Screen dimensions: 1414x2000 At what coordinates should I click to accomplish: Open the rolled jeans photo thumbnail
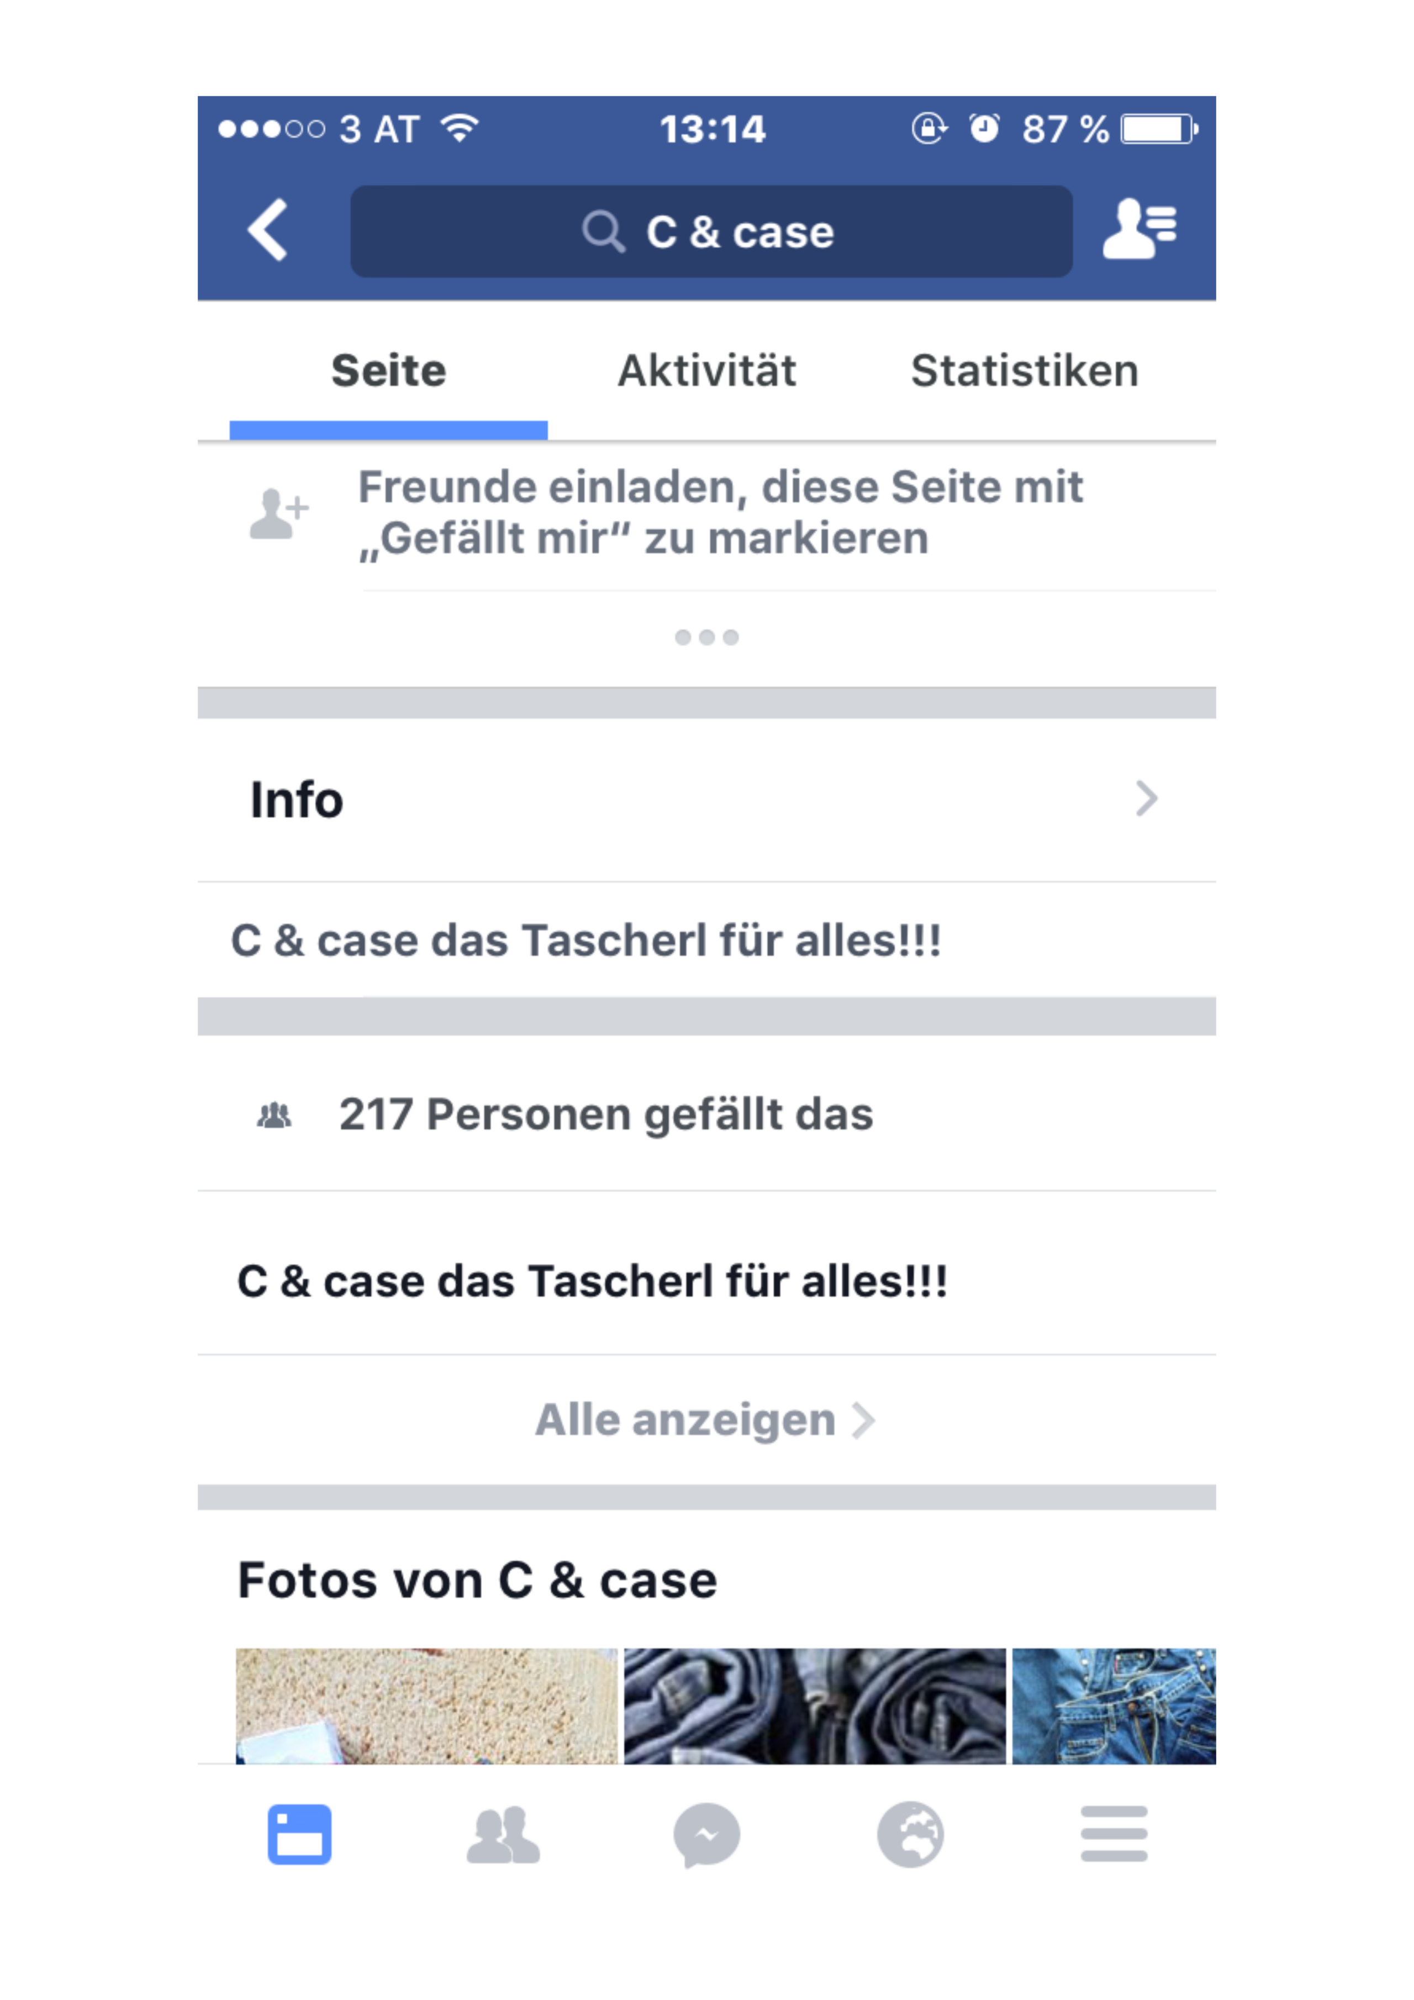pos(815,1707)
